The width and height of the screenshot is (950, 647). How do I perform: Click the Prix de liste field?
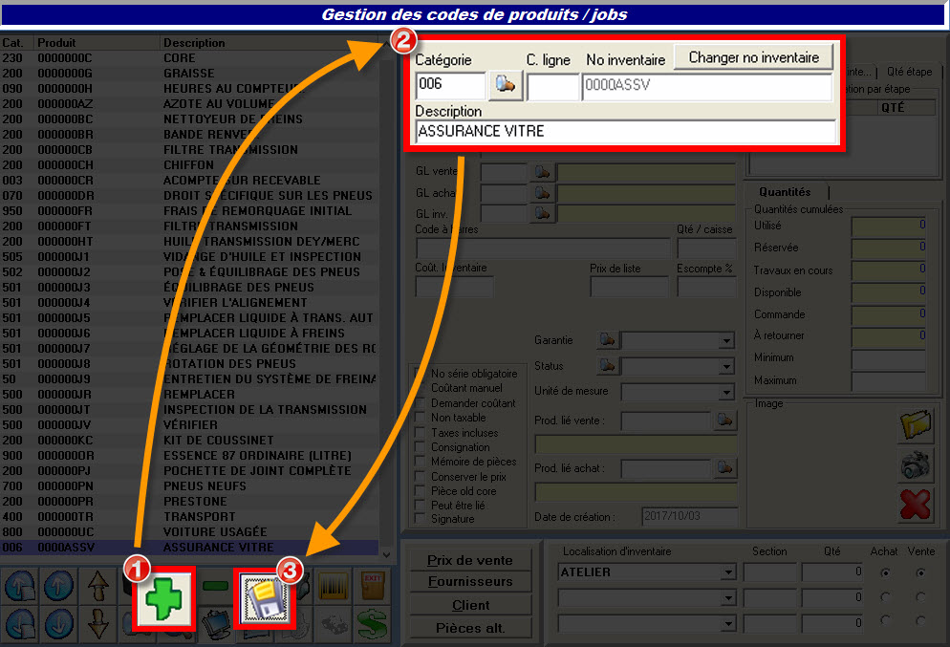(629, 287)
